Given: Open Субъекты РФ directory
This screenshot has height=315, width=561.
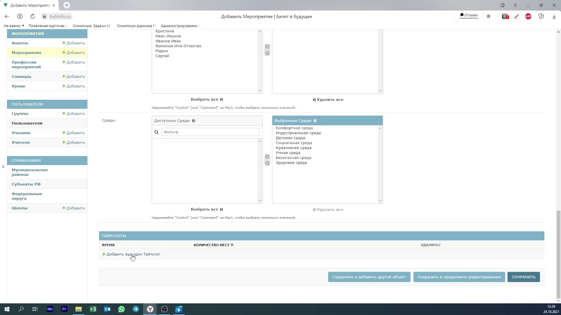Looking at the screenshot, I should pos(26,184).
